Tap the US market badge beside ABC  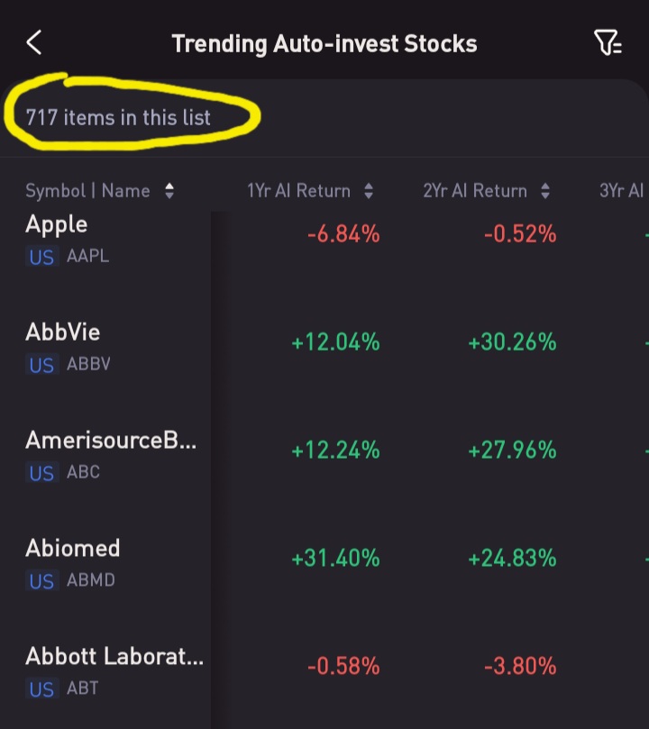click(41, 473)
